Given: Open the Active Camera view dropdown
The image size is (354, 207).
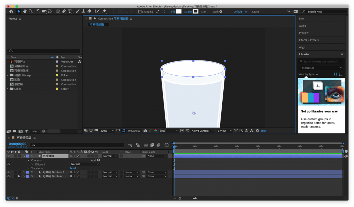Looking at the screenshot, I should [203, 131].
